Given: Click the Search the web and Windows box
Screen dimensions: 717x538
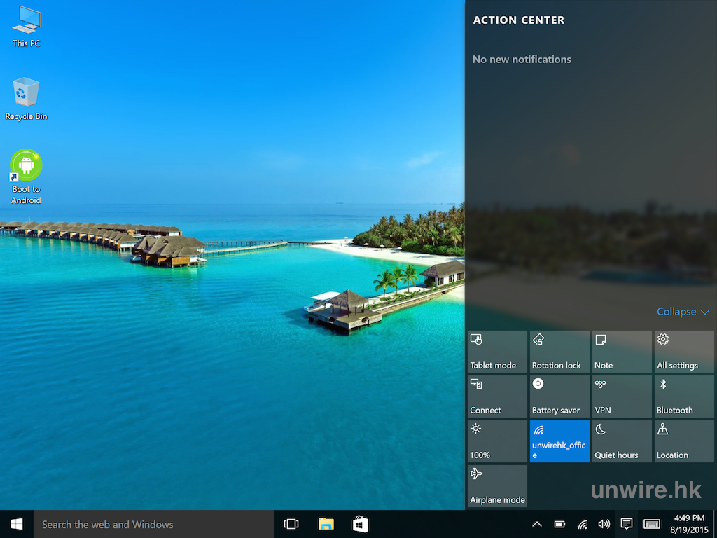Looking at the screenshot, I should [154, 524].
